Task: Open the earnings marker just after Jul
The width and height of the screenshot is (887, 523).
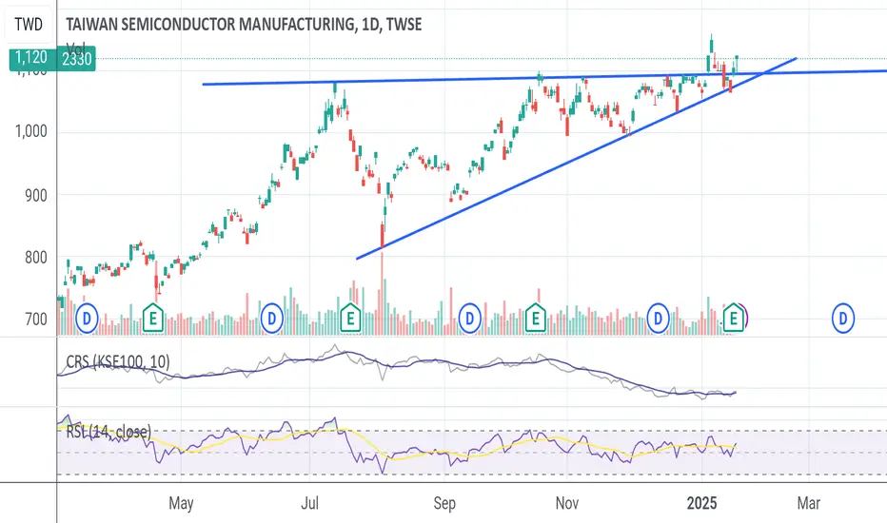Action: tap(350, 318)
